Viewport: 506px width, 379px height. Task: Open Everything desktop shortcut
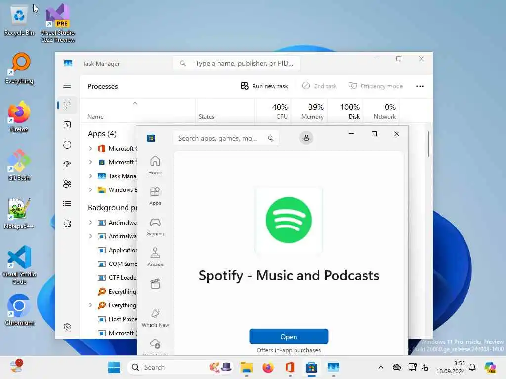[19, 69]
